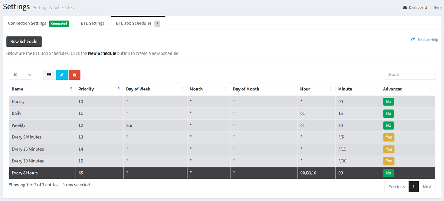Click the New Schedule button
This screenshot has width=444, height=201.
(x=24, y=42)
